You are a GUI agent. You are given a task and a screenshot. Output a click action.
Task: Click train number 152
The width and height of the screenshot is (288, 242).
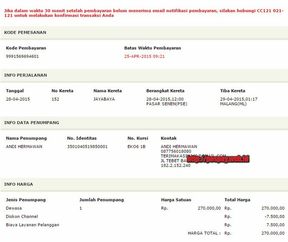[55, 99]
